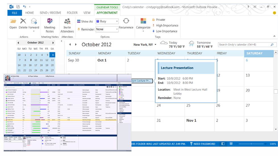This screenshot has width=278, height=156.
Task: Click DTMF in Totalview Telephony Control
Action: click(20, 137)
